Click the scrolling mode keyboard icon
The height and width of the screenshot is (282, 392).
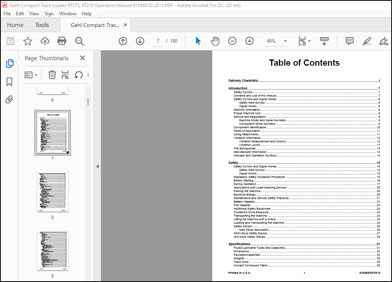(324, 41)
